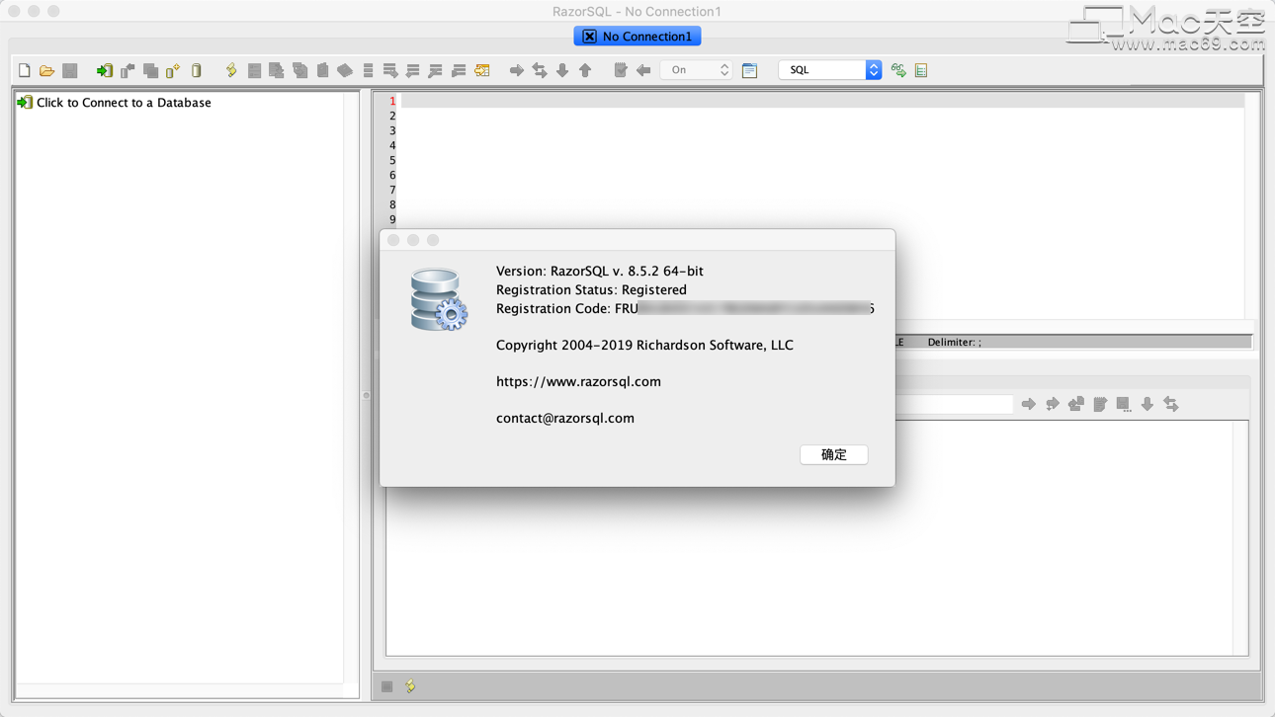1275x717 pixels.
Task: Click the yellow table-with-arrow toolbar icon
Action: tap(482, 70)
